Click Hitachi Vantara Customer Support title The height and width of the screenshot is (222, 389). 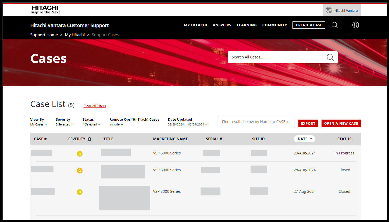[70, 25]
